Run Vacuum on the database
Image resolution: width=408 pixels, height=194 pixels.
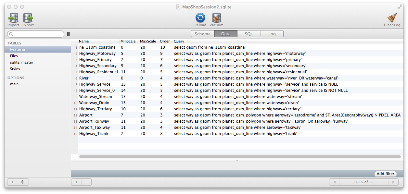point(216,18)
